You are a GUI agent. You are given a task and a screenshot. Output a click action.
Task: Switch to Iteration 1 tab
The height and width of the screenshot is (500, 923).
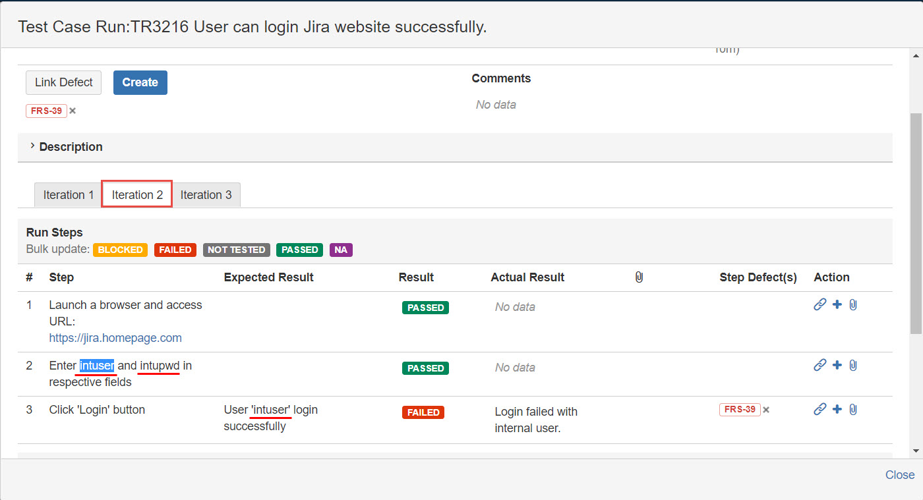pos(68,195)
